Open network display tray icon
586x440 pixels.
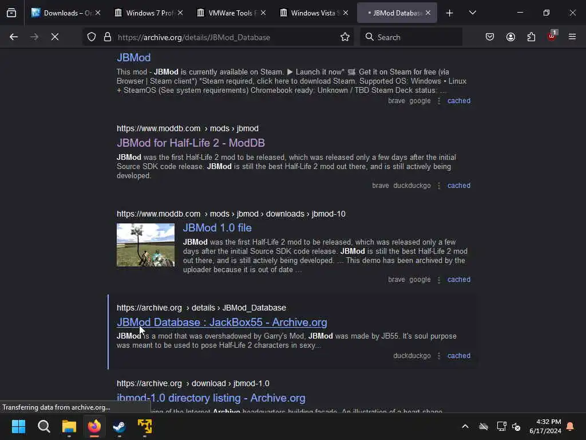pyautogui.click(x=501, y=426)
